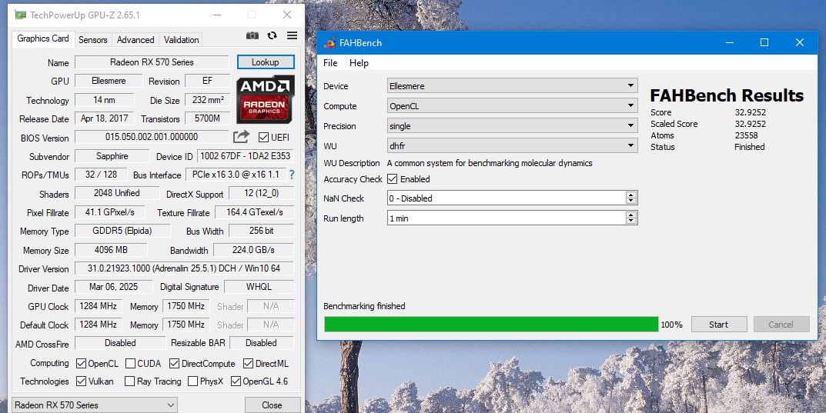Click the Status value Finished

tap(750, 147)
